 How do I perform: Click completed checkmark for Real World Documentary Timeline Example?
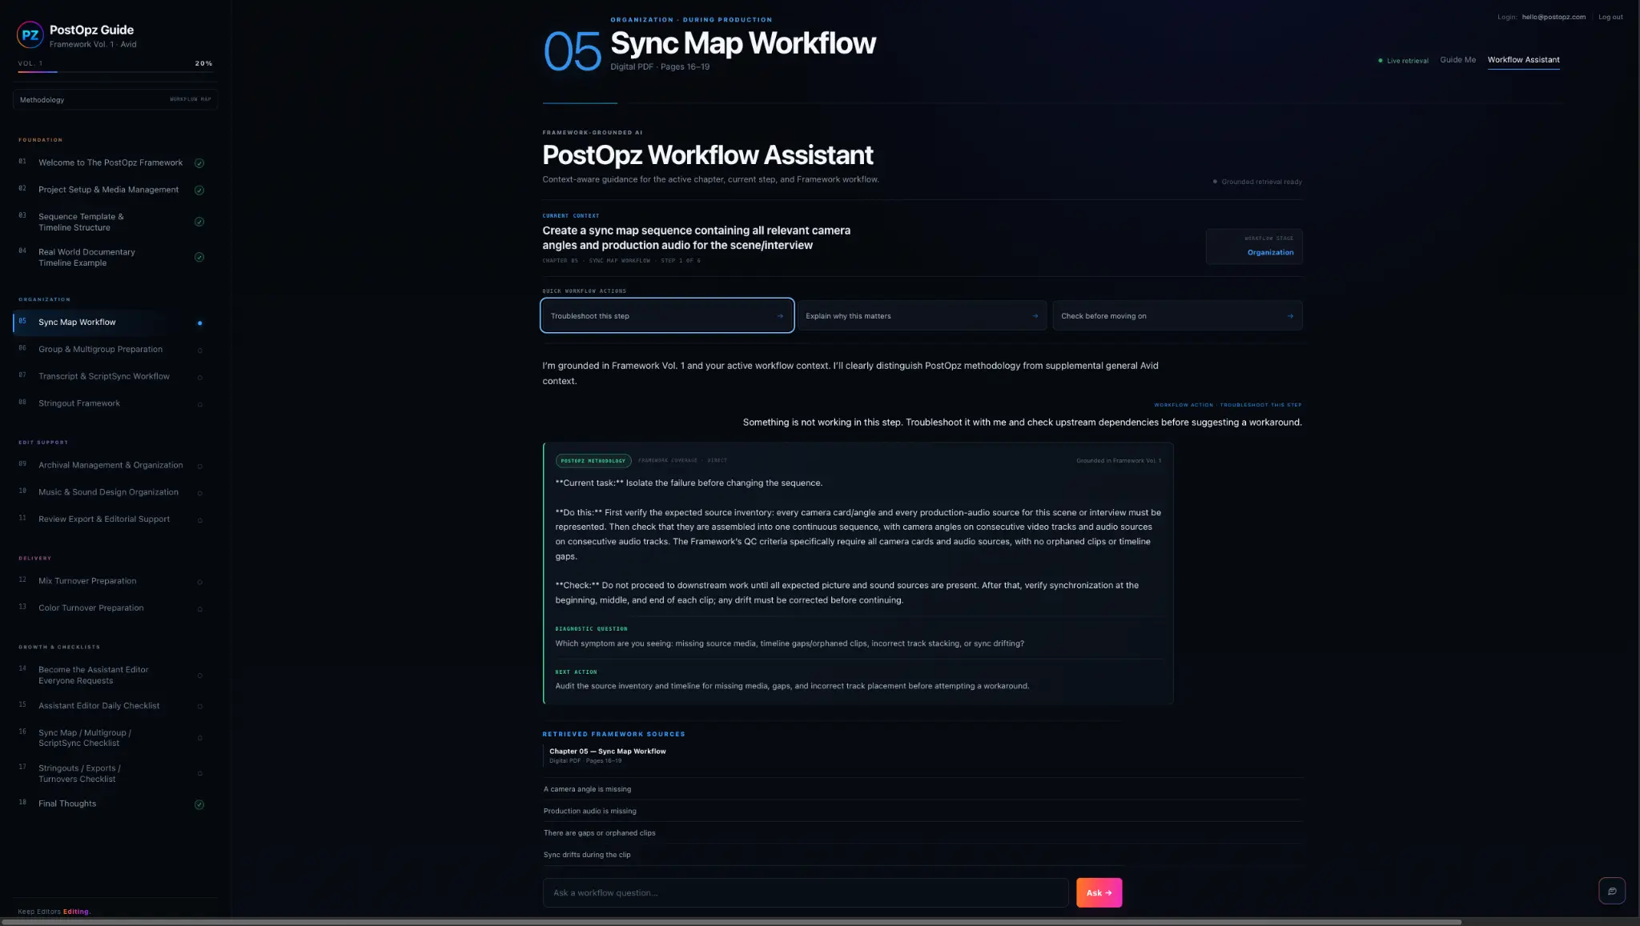coord(199,257)
